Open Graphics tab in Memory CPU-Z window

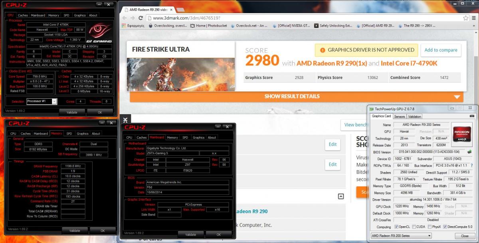tap(83, 133)
